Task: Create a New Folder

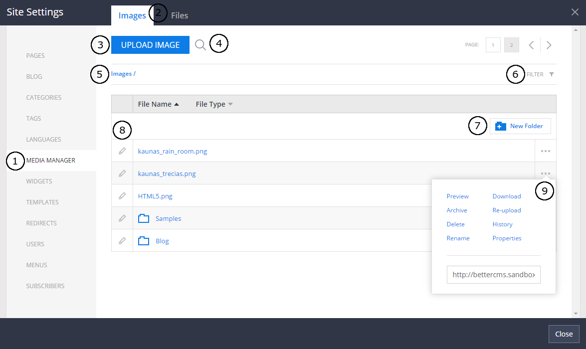Action: pos(520,126)
